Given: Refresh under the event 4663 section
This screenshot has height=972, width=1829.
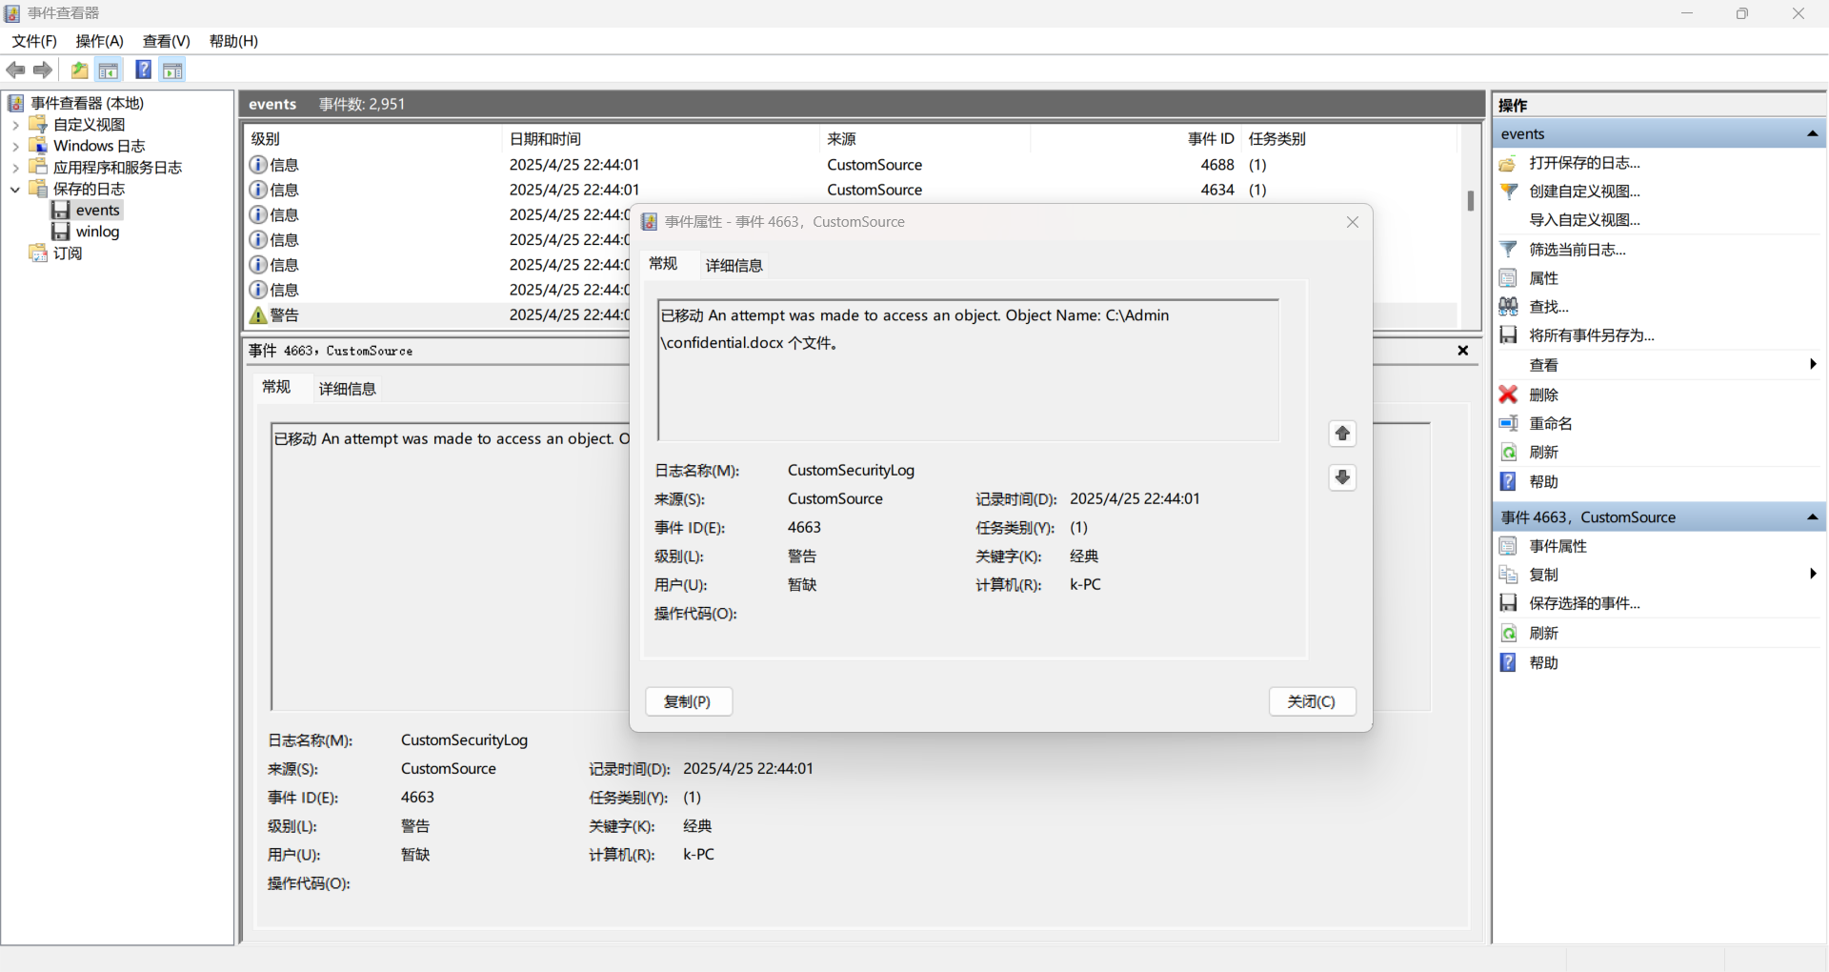Looking at the screenshot, I should pyautogui.click(x=1543, y=633).
